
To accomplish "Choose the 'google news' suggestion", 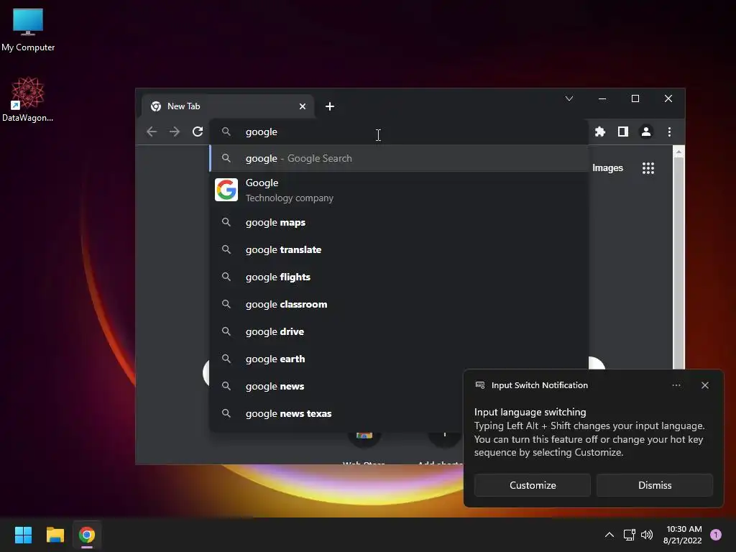I will pyautogui.click(x=336, y=386).
